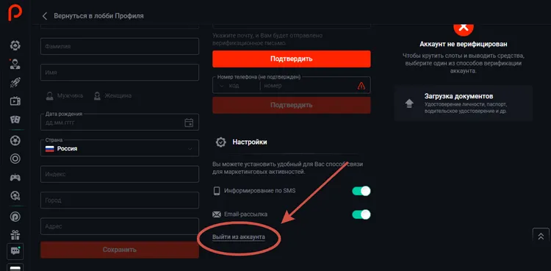Screen dimensions: 551x271
Task: Click the Выйти из аккаунта link
Action: (239, 237)
